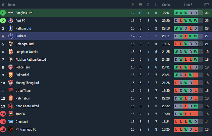The image size is (212, 136).
Task: Sort by the Goals column header
Action: point(166,5)
